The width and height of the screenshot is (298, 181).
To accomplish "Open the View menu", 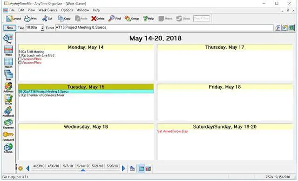I will (31, 10).
